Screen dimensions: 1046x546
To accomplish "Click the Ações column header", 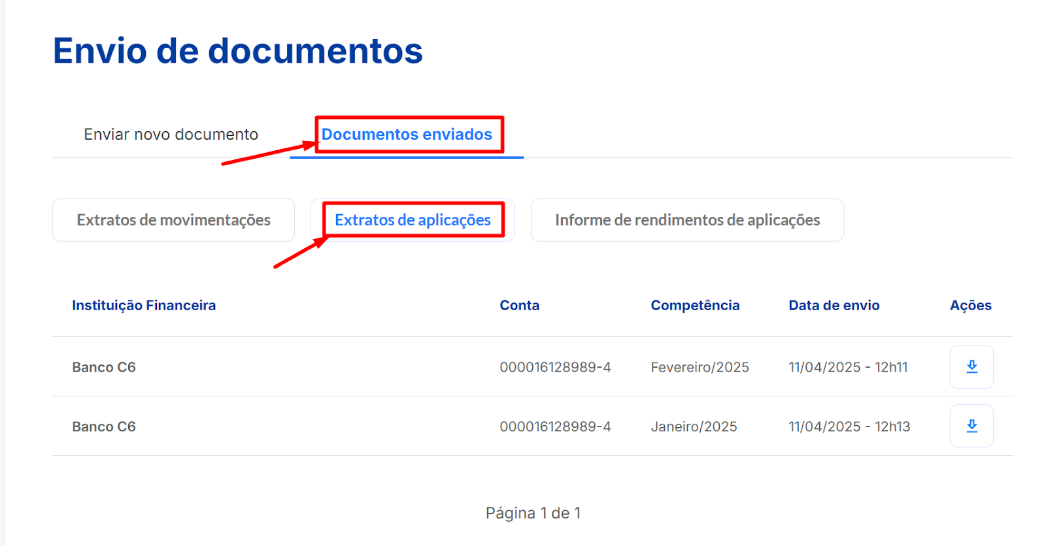I will click(970, 305).
